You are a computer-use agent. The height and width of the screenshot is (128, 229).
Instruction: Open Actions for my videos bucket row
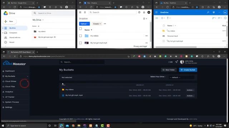click(190, 90)
